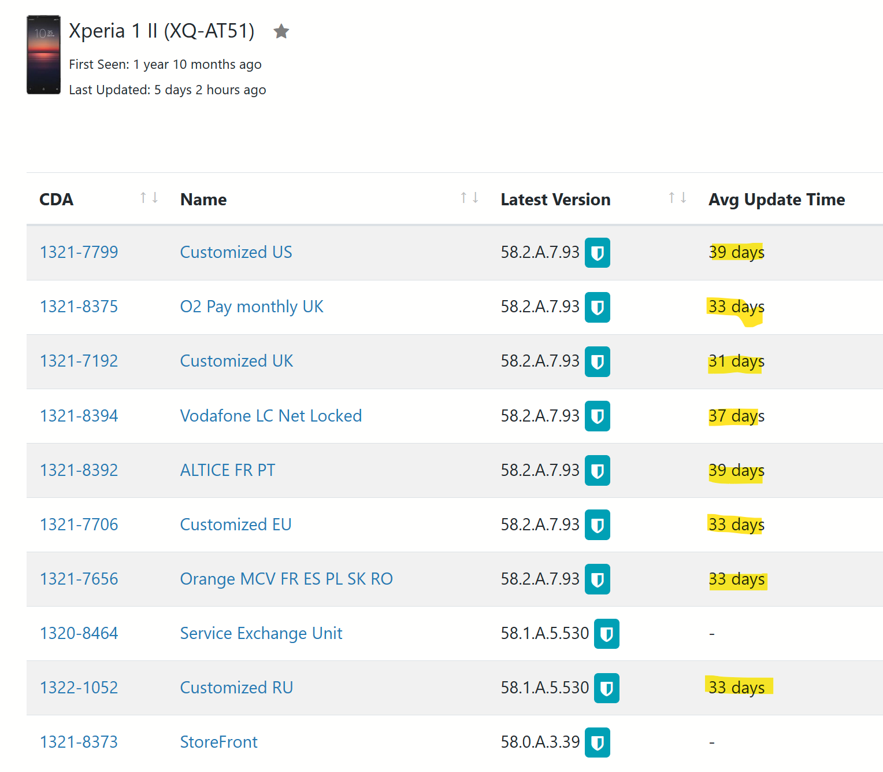Screen dimensions: 883x772
Task: Sort by the Name column arrows
Action: 469,198
